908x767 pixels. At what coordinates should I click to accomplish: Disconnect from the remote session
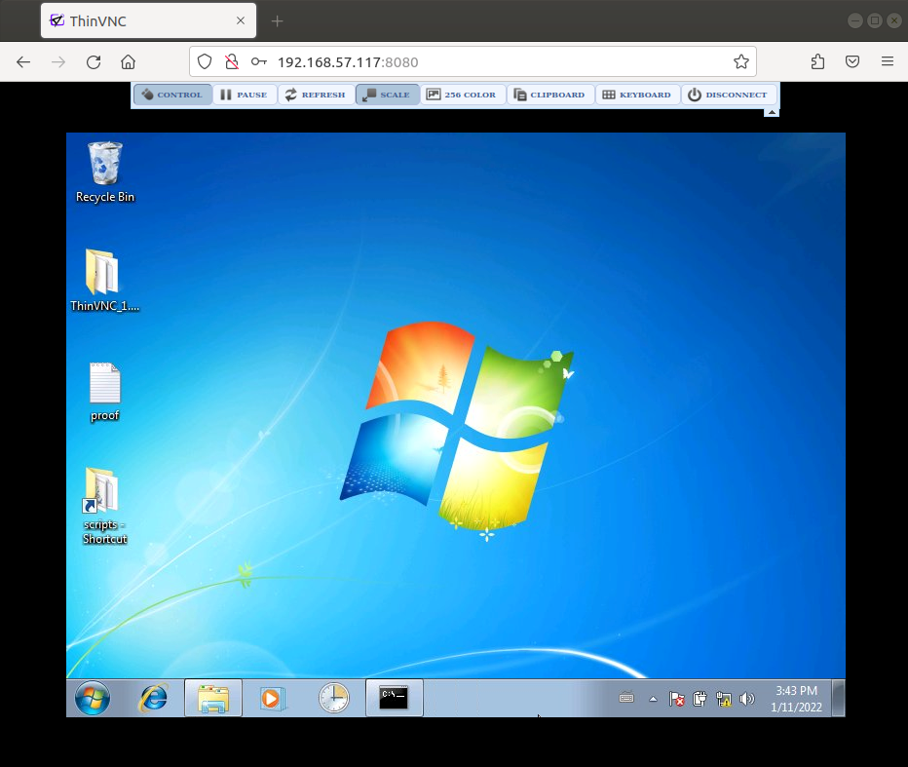coord(728,95)
